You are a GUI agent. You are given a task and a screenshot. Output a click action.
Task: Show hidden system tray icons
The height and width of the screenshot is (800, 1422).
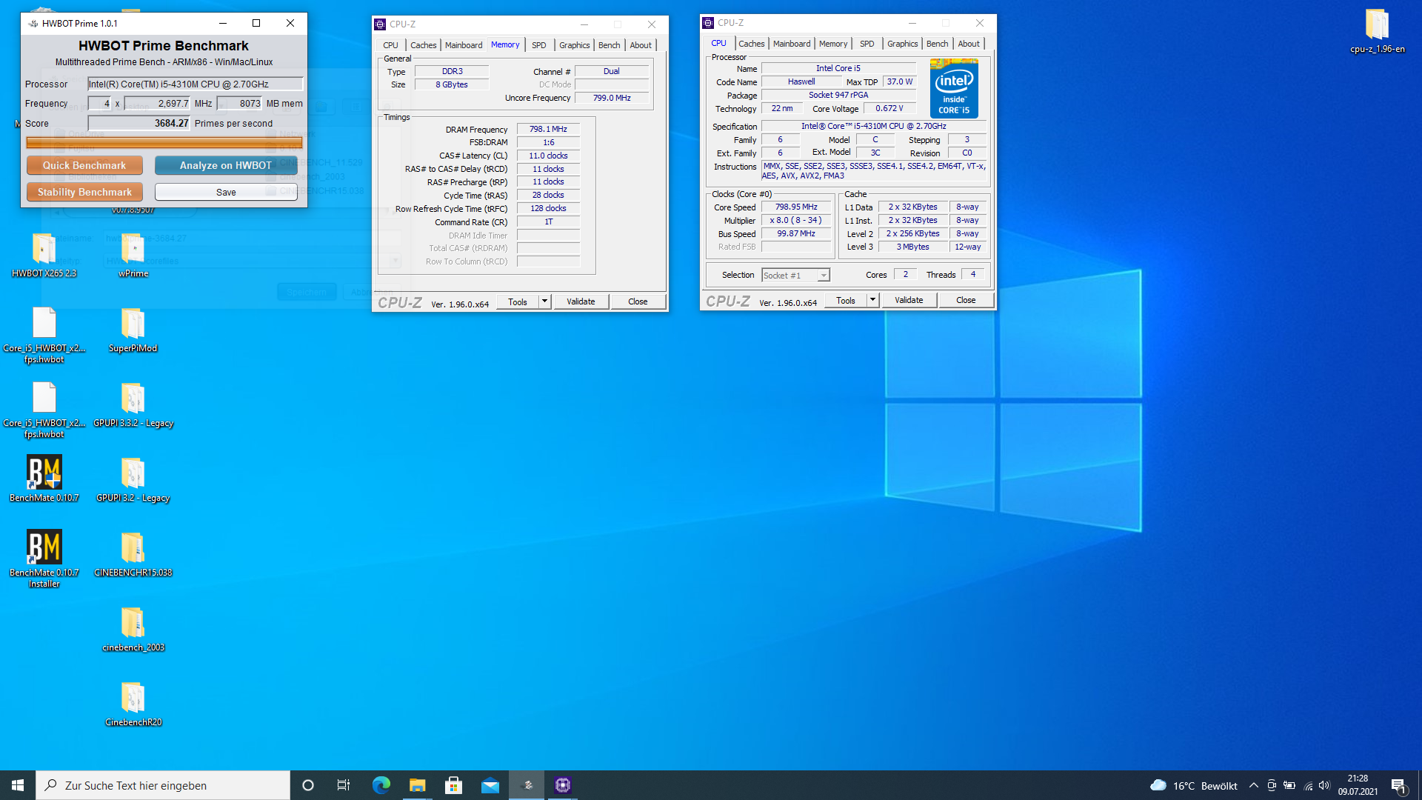point(1253,785)
